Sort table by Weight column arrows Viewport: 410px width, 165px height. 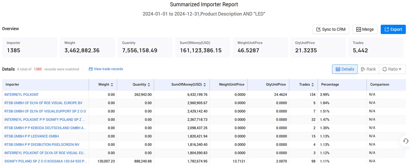pyautogui.click(x=112, y=85)
